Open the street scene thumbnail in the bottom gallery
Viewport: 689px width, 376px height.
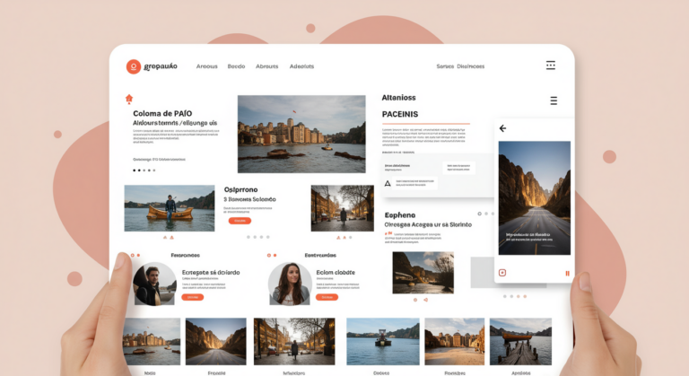click(x=294, y=342)
